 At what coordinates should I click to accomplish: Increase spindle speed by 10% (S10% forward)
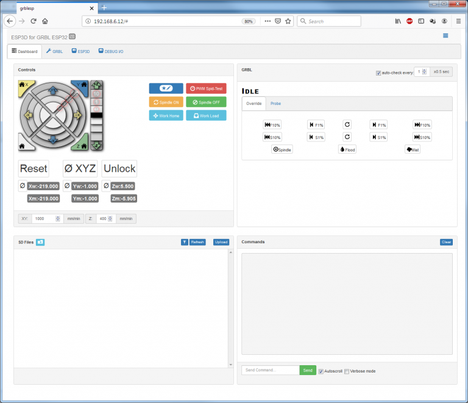pos(422,137)
